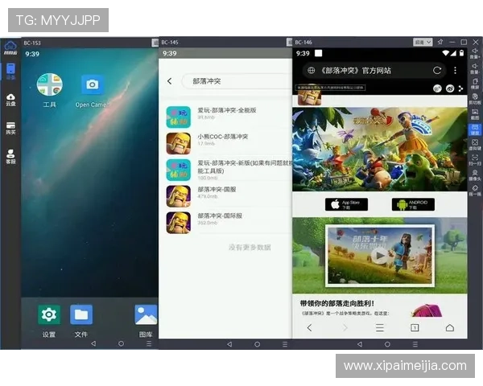Reload the page in BC-146 browser
The height and width of the screenshot is (386, 483).
pos(437,71)
